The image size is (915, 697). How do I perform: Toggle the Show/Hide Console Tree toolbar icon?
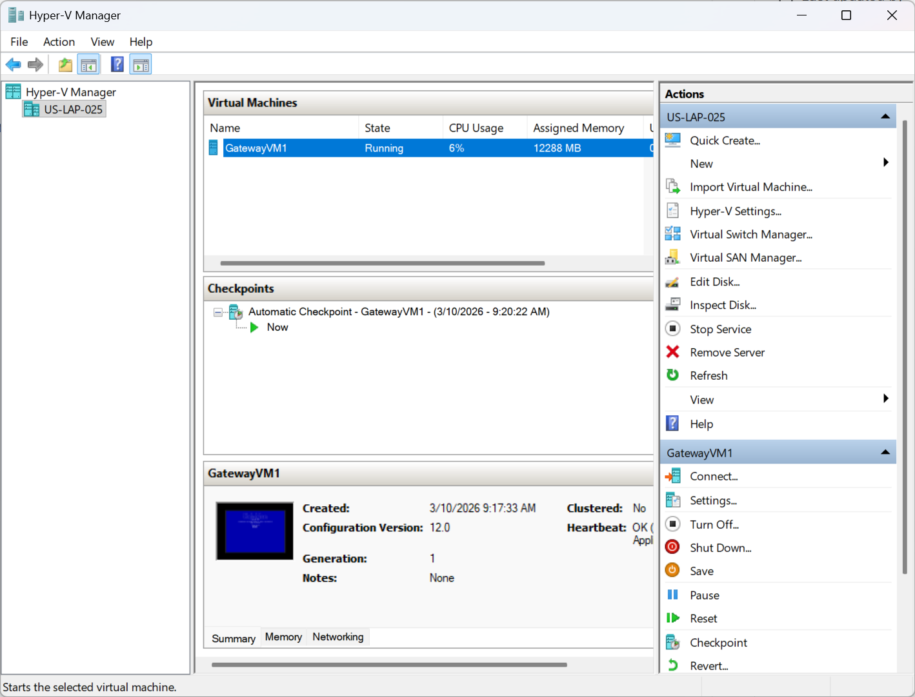coord(88,64)
